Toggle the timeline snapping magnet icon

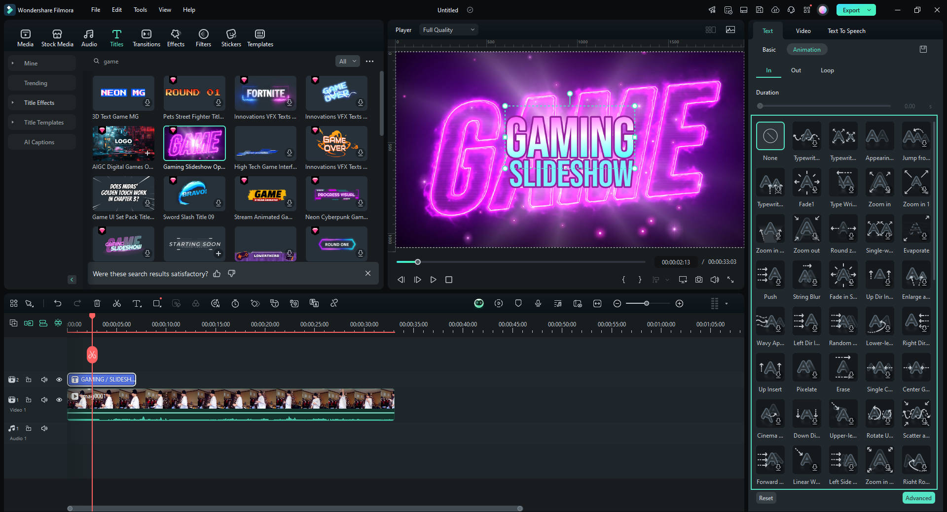[58, 323]
